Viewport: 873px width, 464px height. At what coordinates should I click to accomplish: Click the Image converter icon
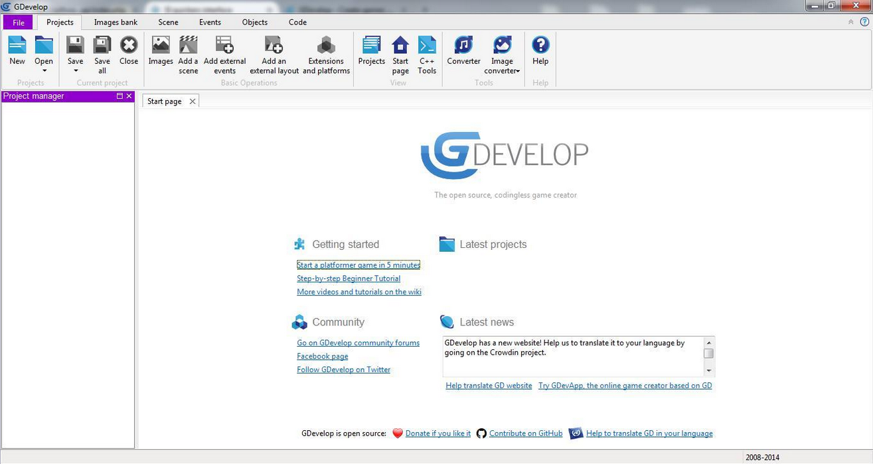(503, 45)
